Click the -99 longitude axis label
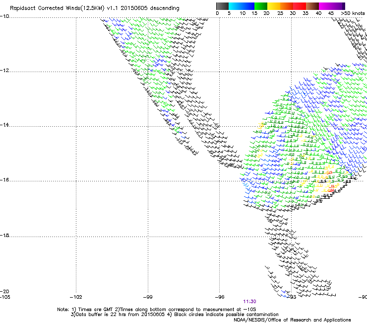 pos(148,297)
